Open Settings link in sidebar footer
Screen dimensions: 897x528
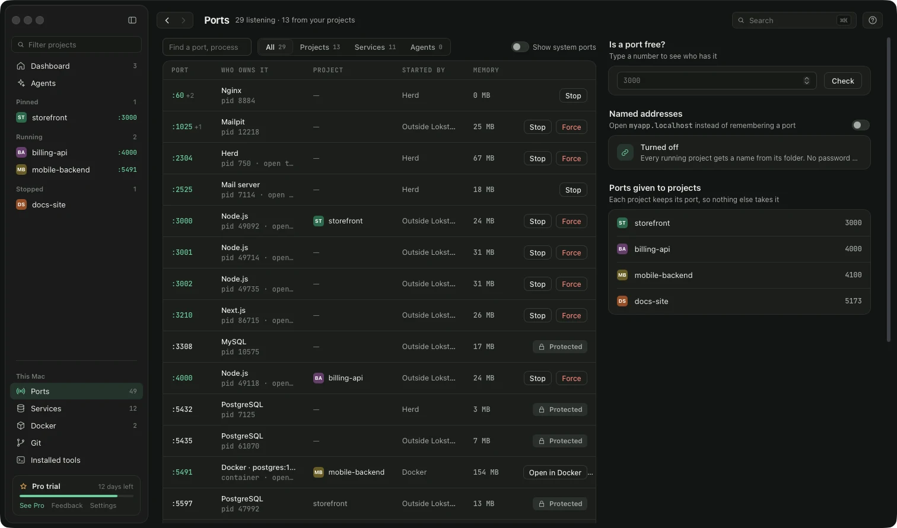pyautogui.click(x=103, y=505)
